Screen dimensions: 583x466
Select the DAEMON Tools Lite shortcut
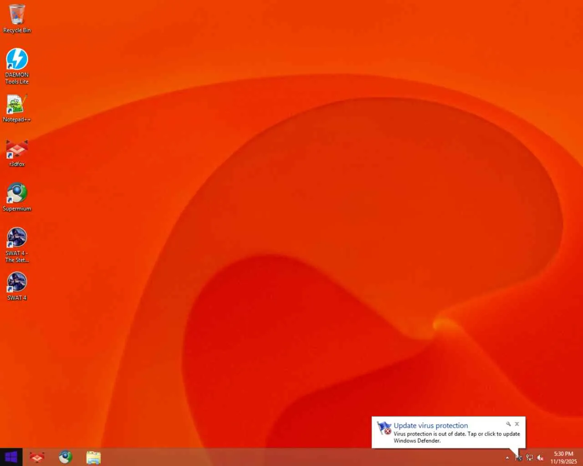point(17,66)
